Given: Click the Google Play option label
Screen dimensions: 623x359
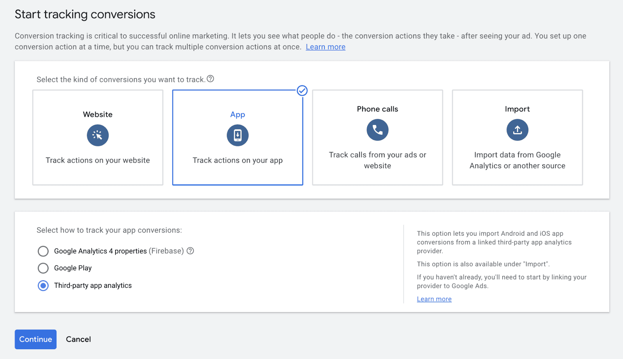Looking at the screenshot, I should [73, 268].
